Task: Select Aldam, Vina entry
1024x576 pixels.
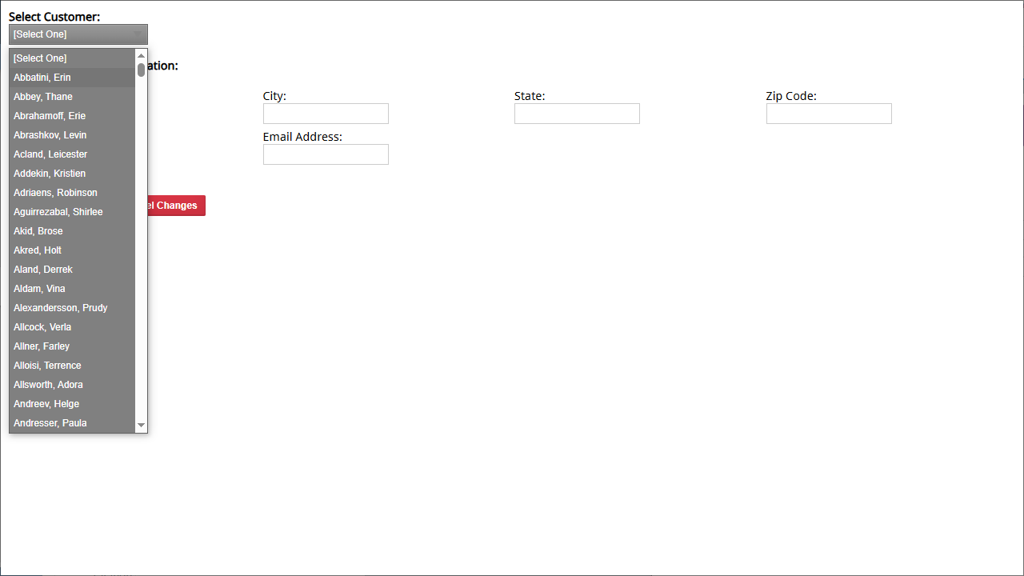Action: click(x=72, y=289)
